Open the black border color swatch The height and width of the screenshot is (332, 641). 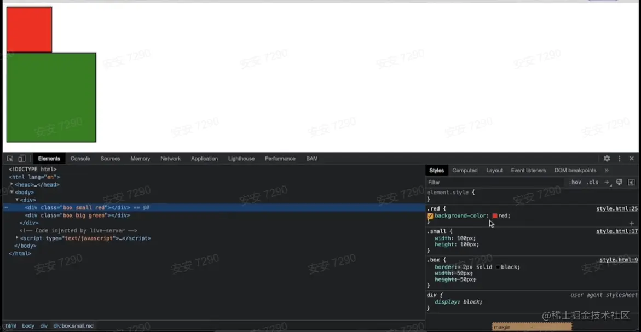(498, 267)
